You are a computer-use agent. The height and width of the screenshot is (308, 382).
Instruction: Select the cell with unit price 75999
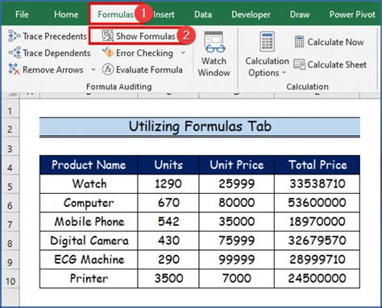pyautogui.click(x=237, y=240)
